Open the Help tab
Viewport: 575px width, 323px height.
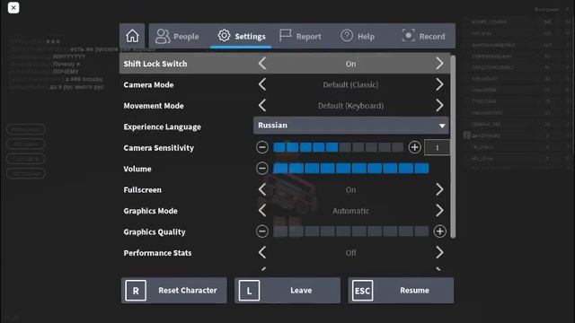(358, 36)
